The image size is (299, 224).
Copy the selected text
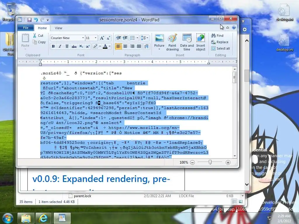pos(39,42)
